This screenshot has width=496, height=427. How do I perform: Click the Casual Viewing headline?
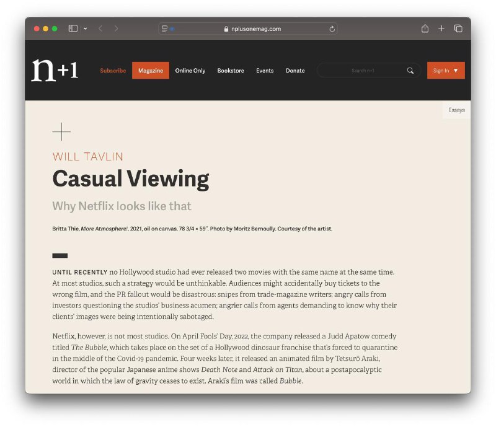[131, 179]
